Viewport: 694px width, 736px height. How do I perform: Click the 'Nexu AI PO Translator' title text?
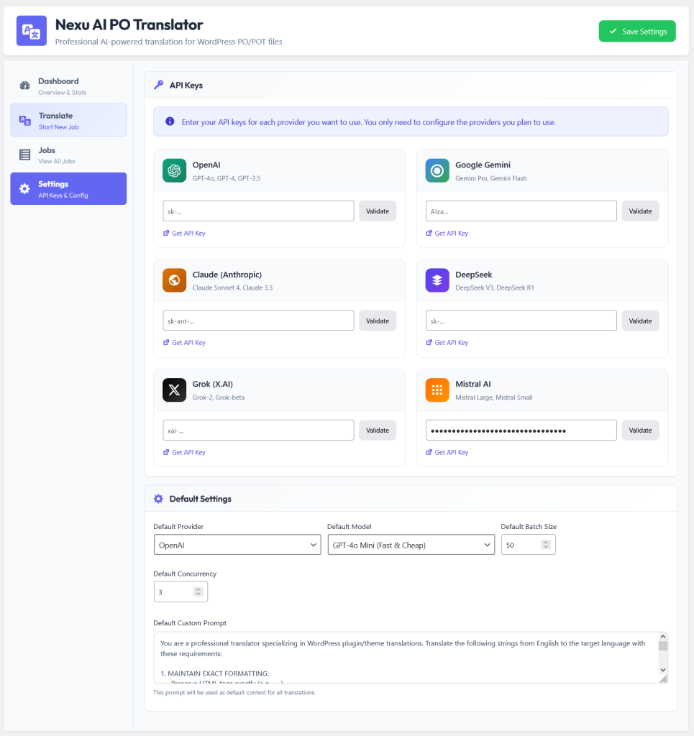pyautogui.click(x=129, y=24)
